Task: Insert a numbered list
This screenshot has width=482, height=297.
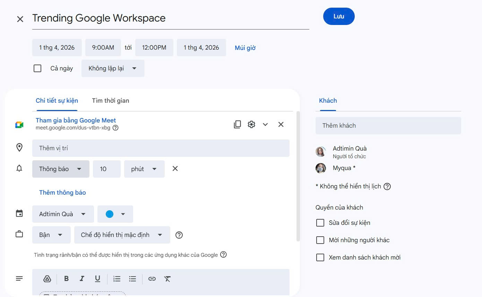Action: point(117,279)
